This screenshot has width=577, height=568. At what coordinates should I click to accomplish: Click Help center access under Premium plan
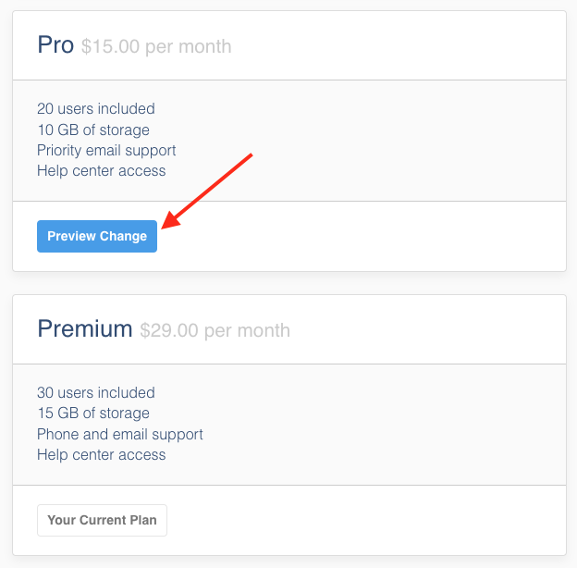click(102, 454)
